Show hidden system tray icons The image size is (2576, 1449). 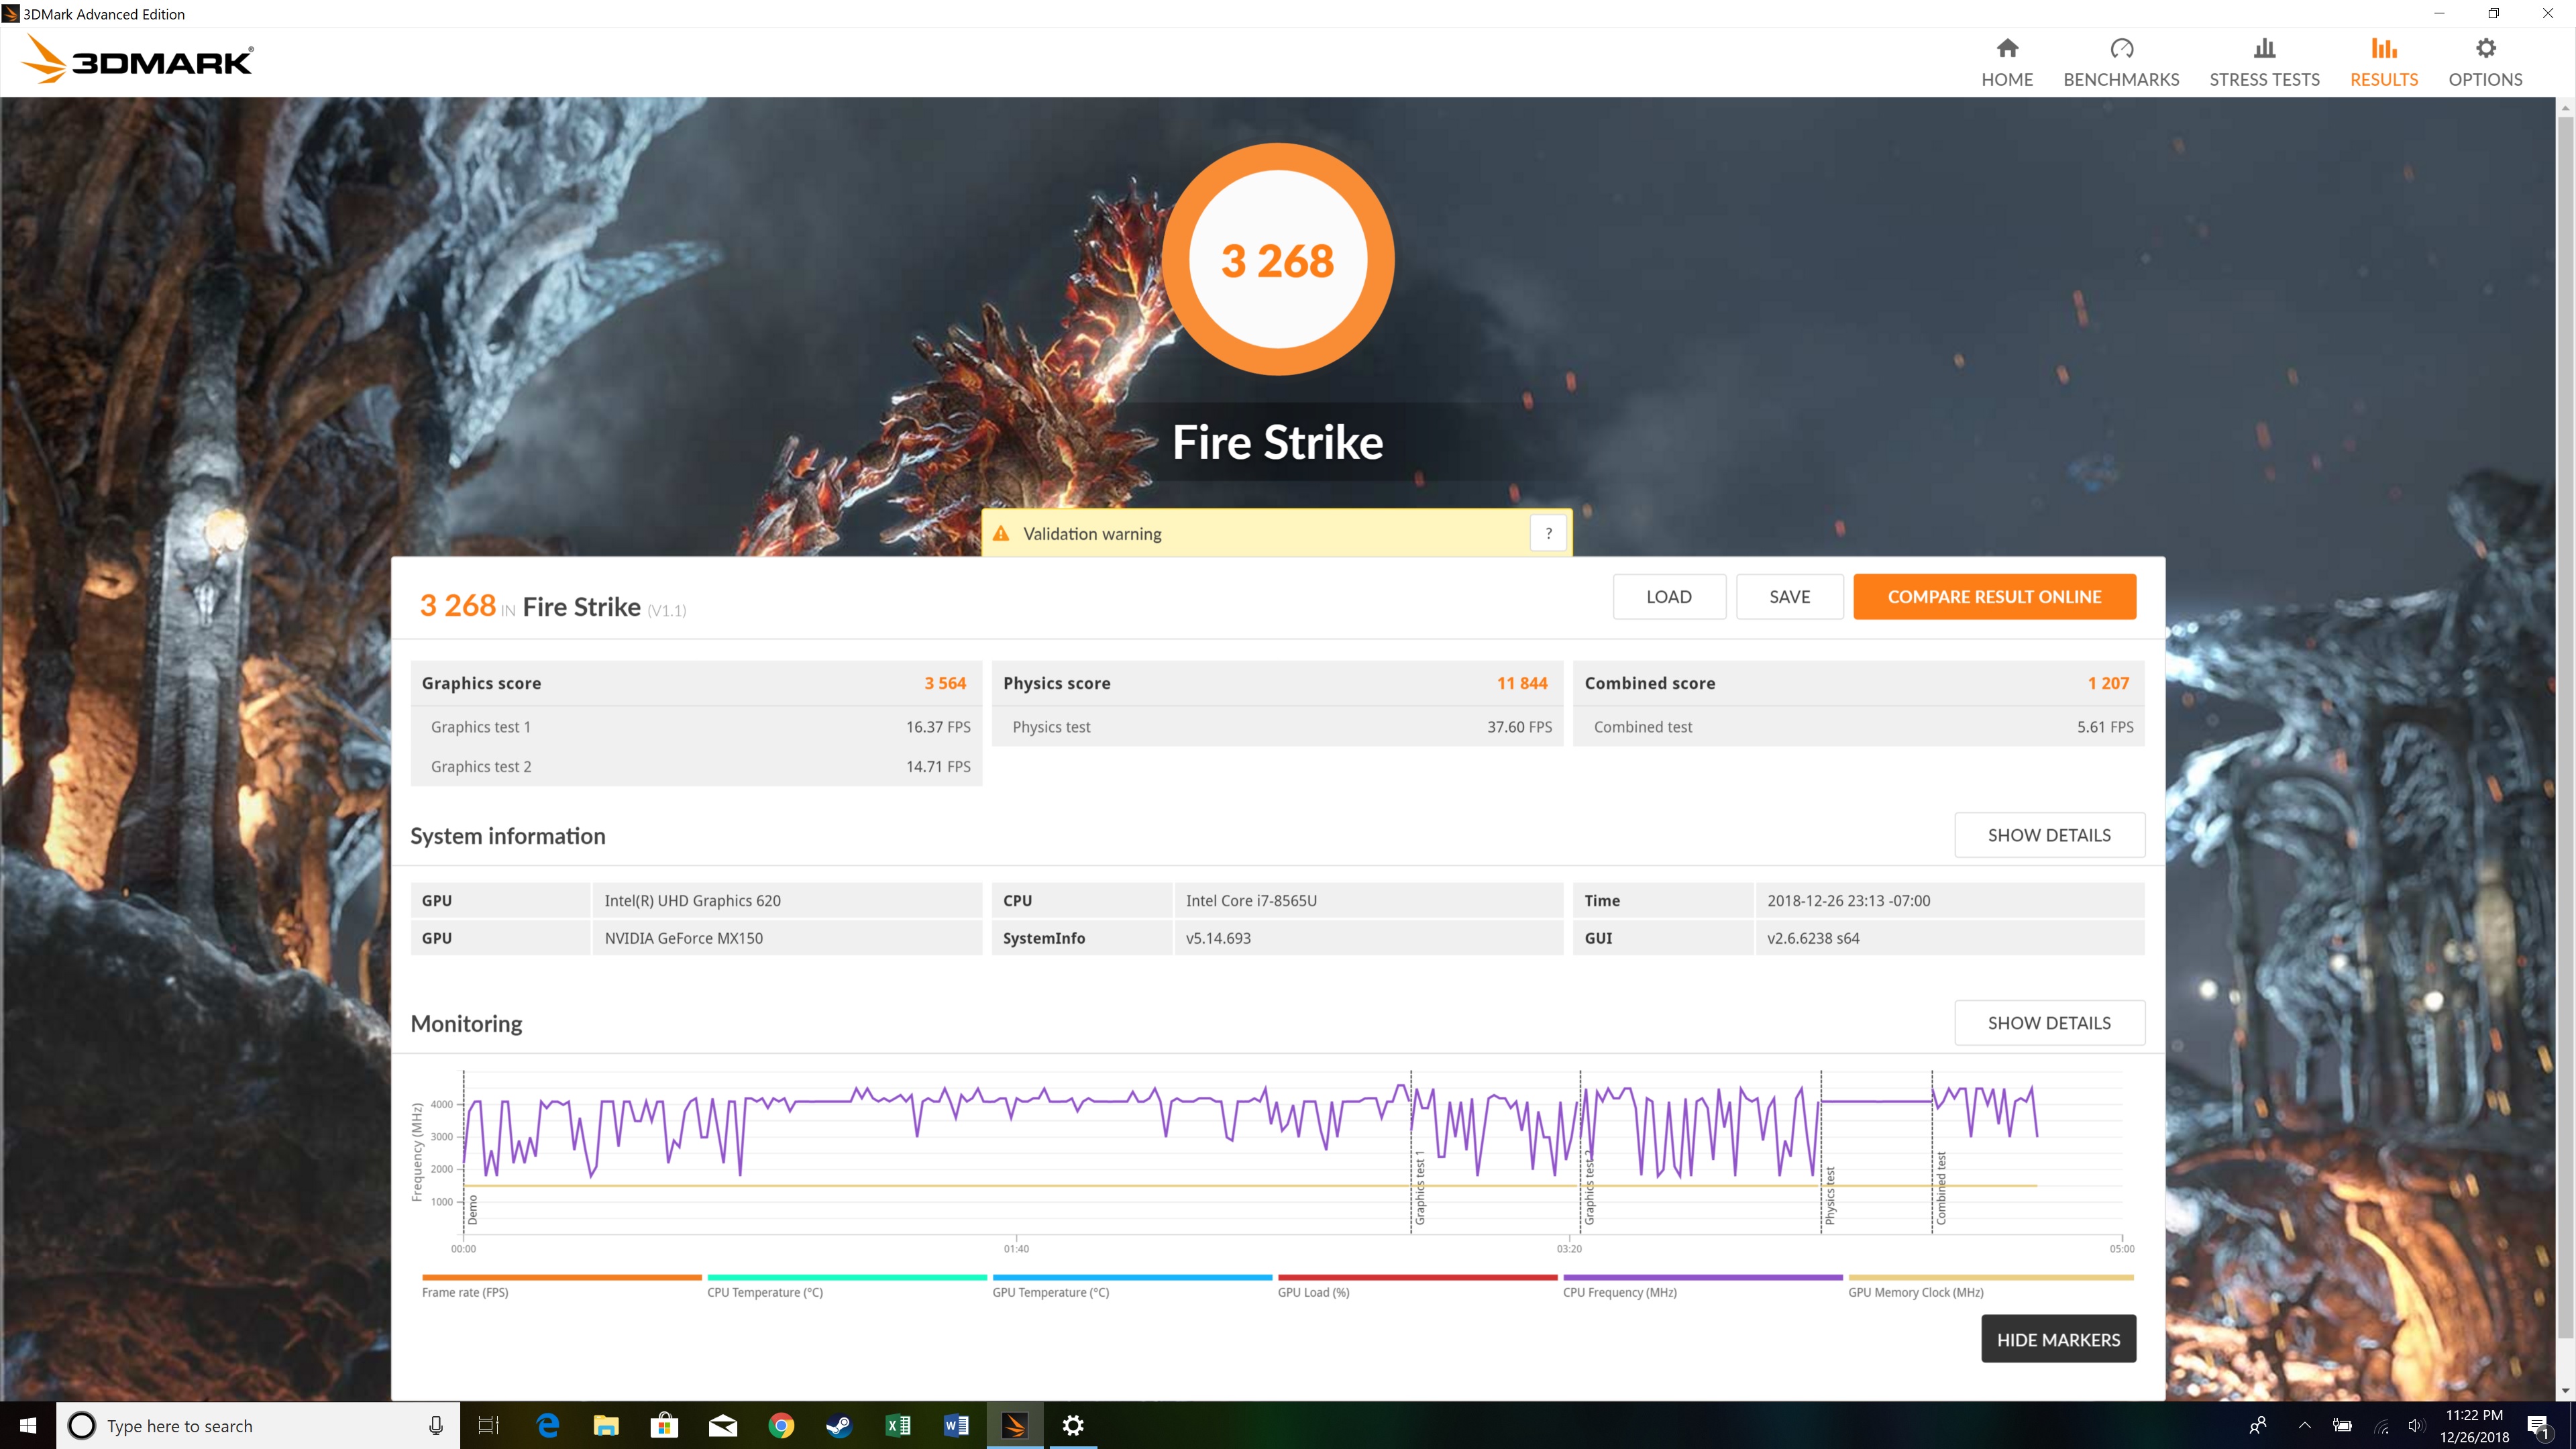[2305, 1426]
